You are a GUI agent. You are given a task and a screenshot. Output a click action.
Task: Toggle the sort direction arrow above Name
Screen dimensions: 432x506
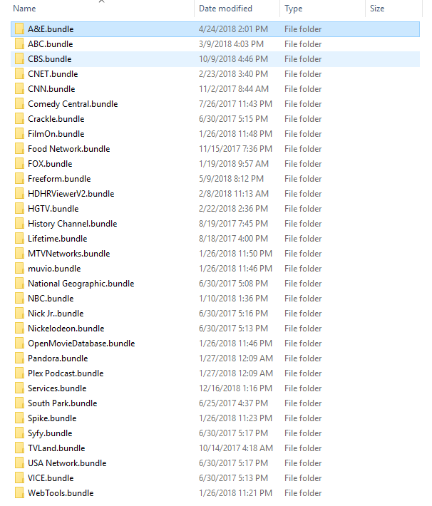tap(101, 1)
